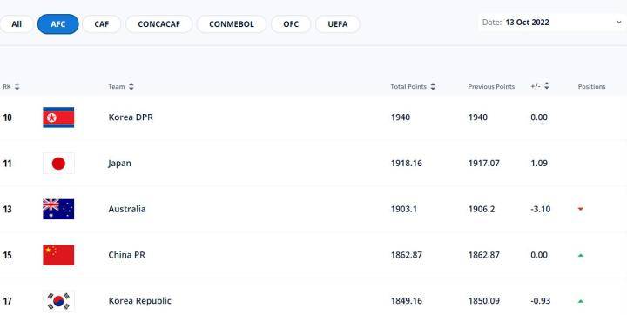Screen dimensions: 627x315
Task: Click the Australia flag icon
Action: click(x=58, y=209)
